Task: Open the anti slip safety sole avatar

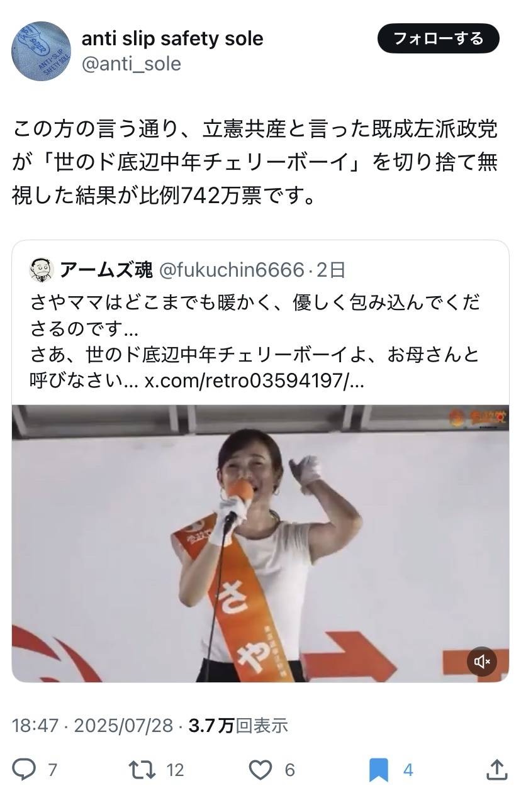Action: click(42, 50)
